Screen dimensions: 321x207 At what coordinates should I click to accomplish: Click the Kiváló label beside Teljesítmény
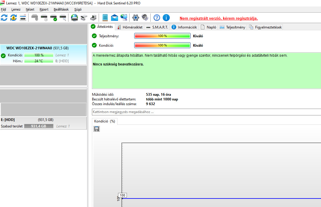198,36
